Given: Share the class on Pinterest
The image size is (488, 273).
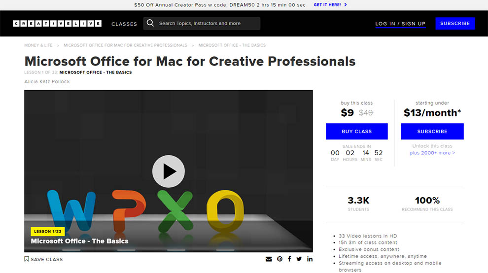Looking at the screenshot, I should [x=280, y=259].
